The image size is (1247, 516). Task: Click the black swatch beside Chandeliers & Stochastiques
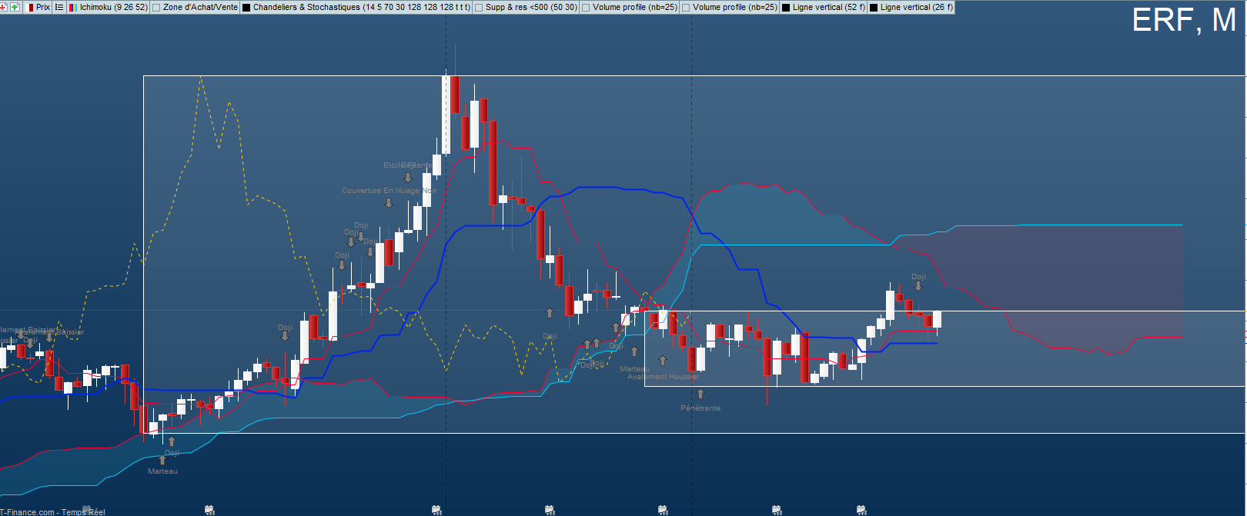[246, 8]
